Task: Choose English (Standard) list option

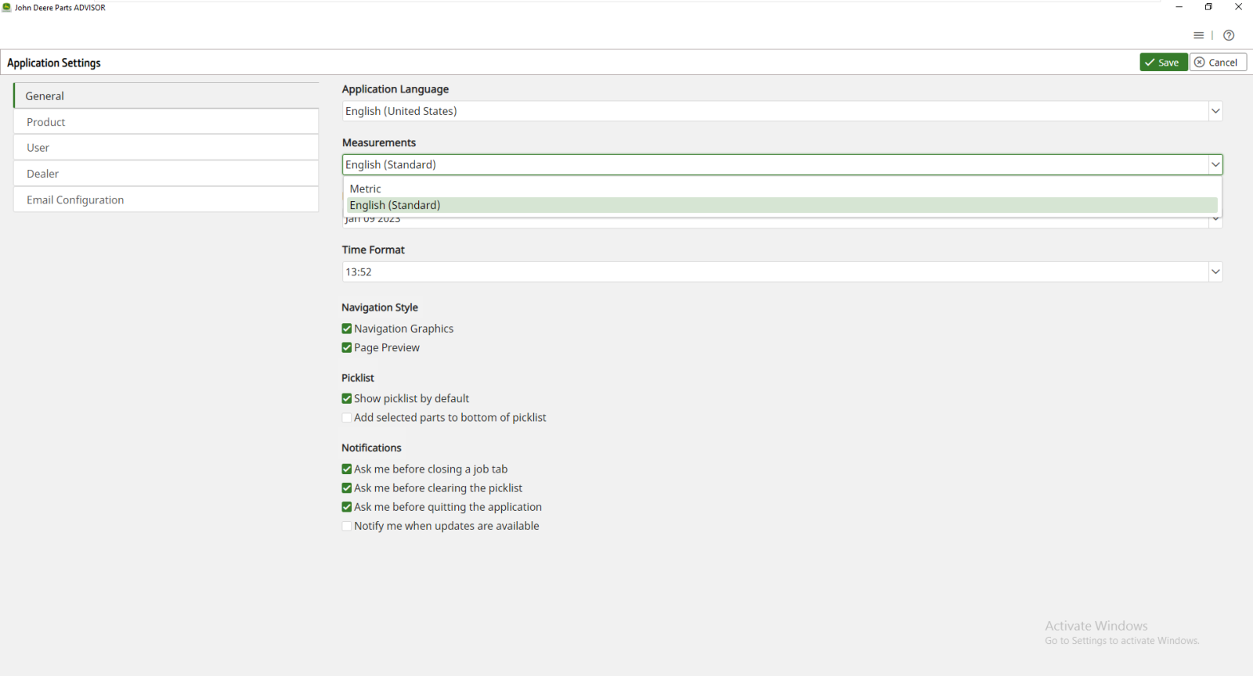Action: (x=782, y=205)
